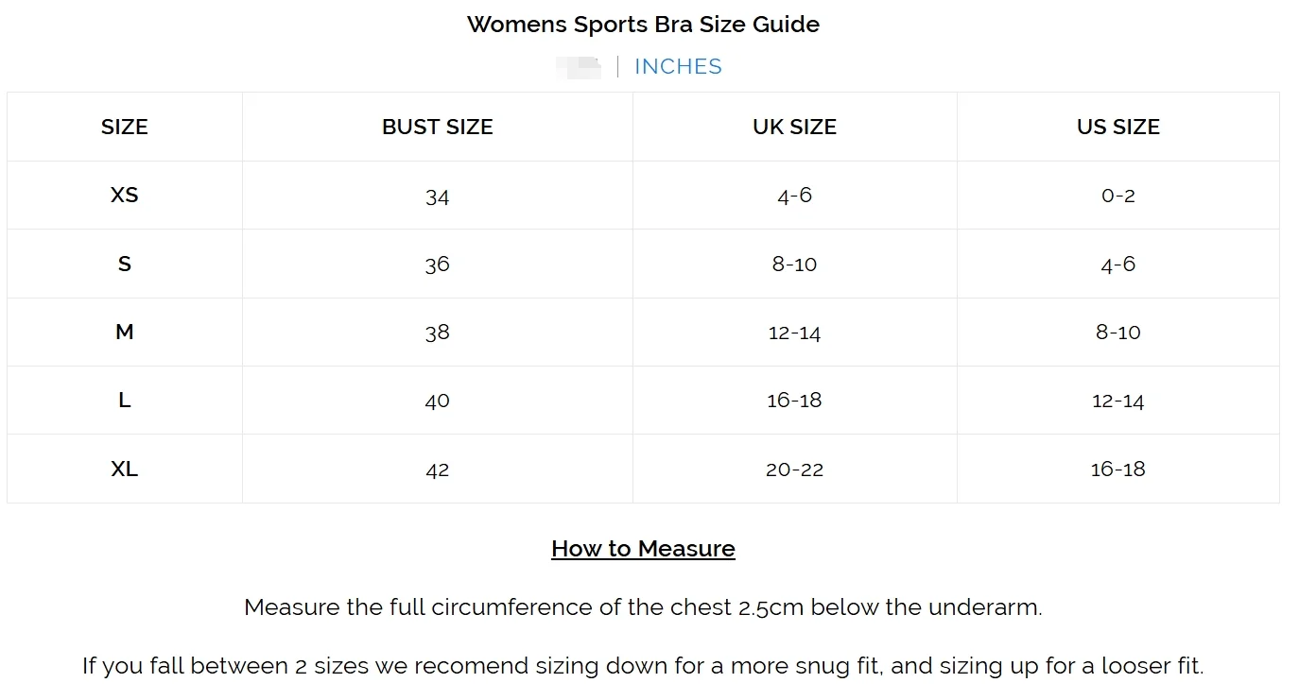Viewport: 1299px width, 700px height.
Task: Click the chest circumference measuring instruction text
Action: click(x=643, y=607)
